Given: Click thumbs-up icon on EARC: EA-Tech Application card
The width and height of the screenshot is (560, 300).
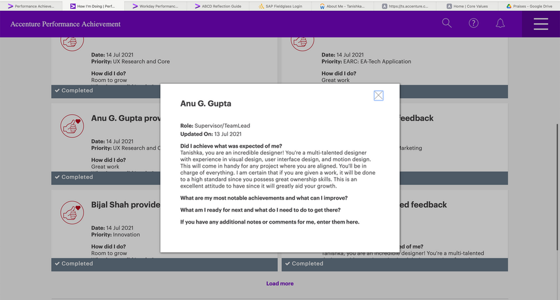Looking at the screenshot, I should pos(302,43).
